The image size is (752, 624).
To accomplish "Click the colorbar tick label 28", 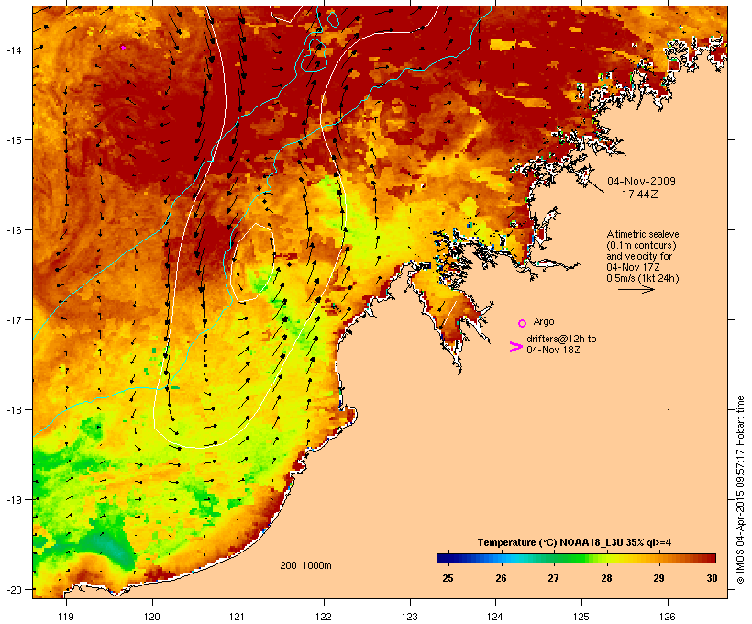I will [x=606, y=578].
